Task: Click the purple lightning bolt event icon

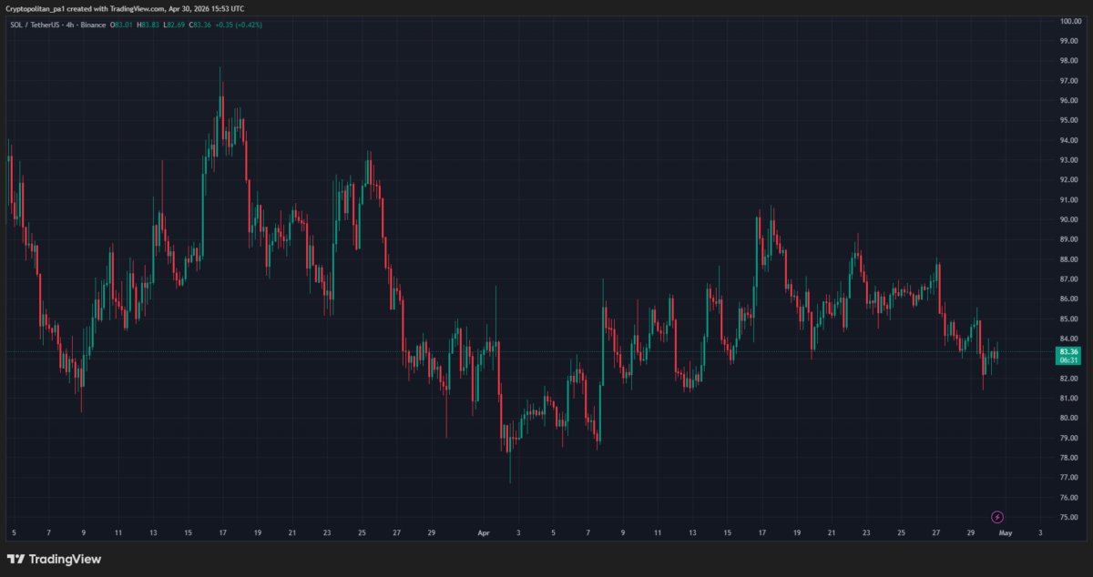Action: point(996,517)
